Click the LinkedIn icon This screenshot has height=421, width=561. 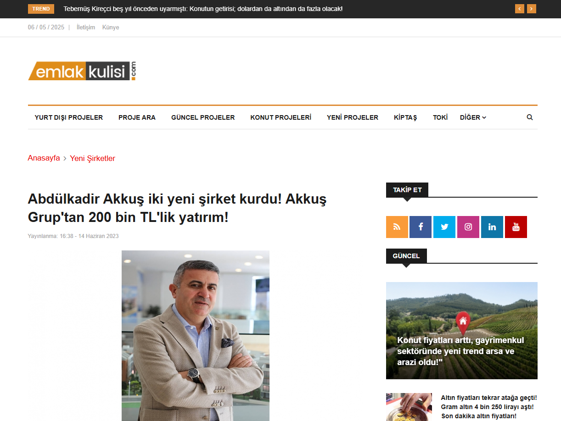point(492,227)
